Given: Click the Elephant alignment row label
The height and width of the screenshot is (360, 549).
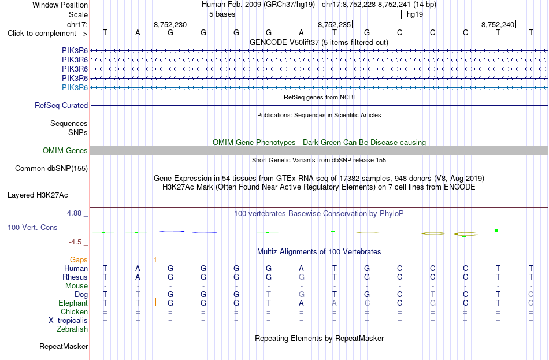Looking at the screenshot, I should tap(73, 303).
